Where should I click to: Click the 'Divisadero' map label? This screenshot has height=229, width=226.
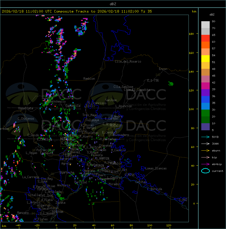tap(121, 135)
